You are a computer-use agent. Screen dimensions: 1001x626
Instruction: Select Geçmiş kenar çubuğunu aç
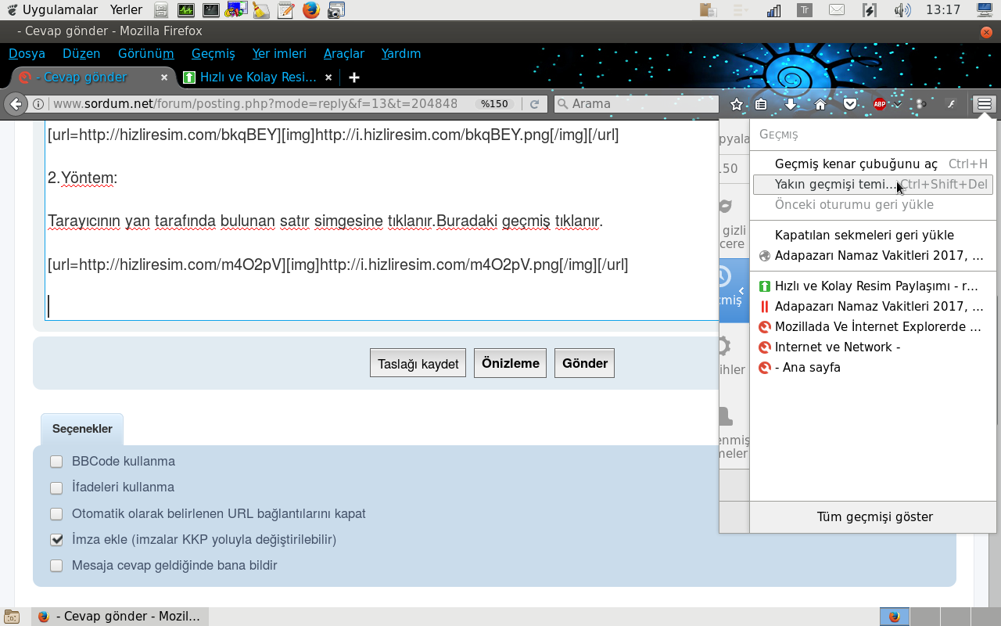(x=873, y=164)
